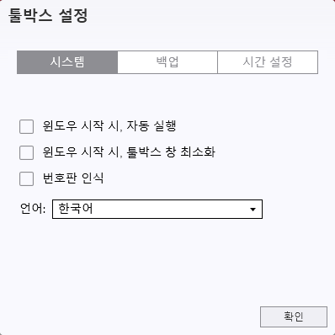
Task: Click the 한국어 text in the language selector
Action: [x=76, y=209]
